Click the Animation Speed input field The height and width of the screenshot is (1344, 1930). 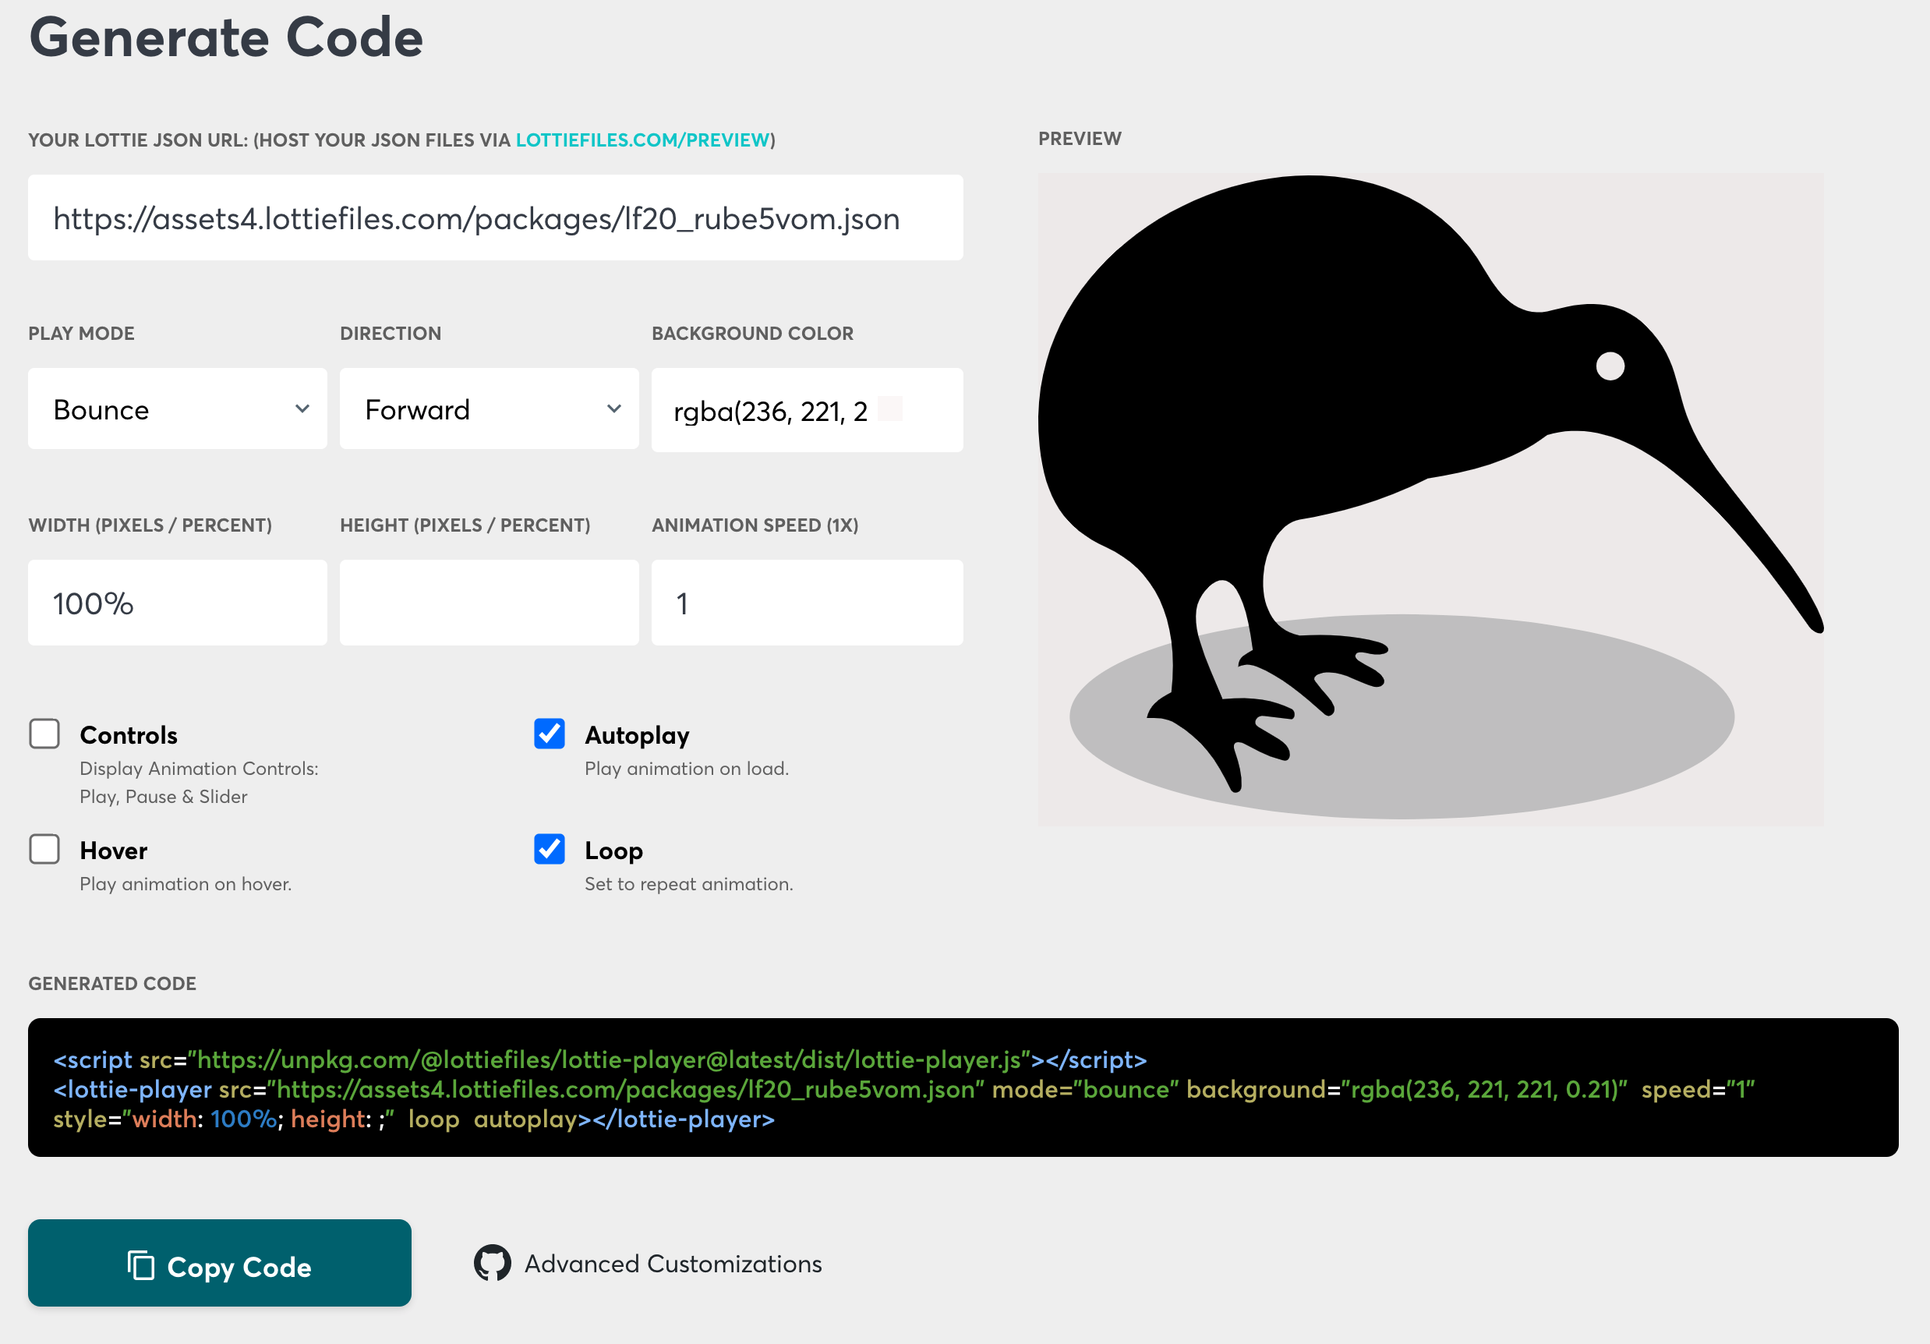click(808, 603)
